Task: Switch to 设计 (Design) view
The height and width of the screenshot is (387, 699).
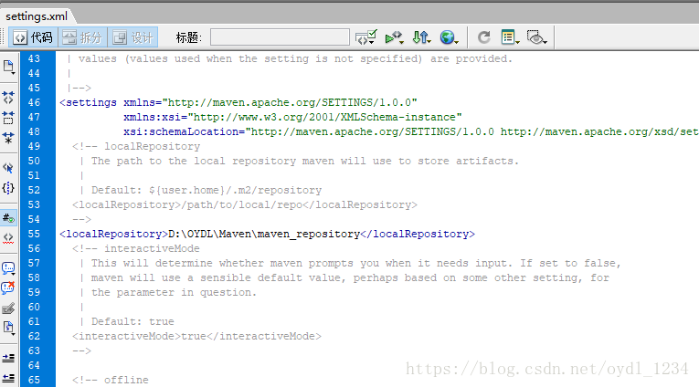Action: pos(132,37)
